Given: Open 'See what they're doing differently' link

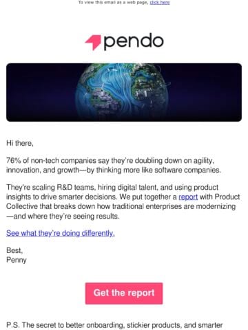Looking at the screenshot, I should 61,233.
